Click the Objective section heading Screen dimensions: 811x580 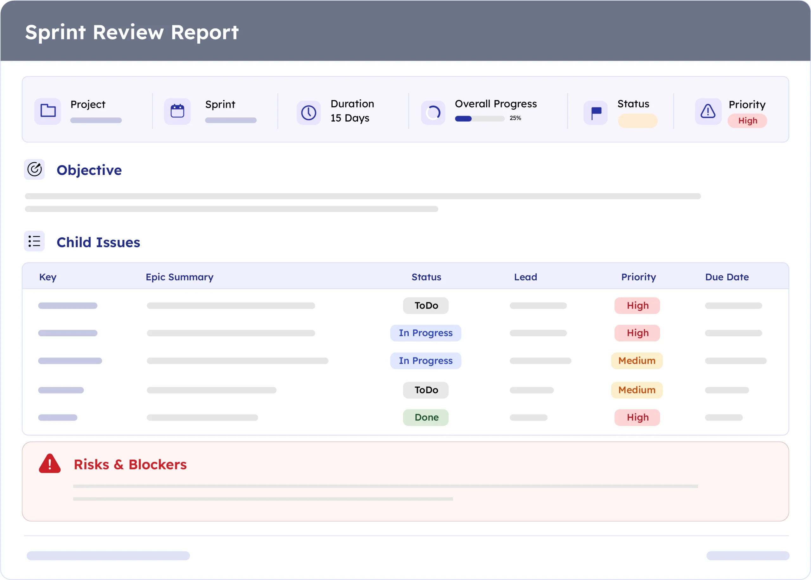(x=89, y=170)
